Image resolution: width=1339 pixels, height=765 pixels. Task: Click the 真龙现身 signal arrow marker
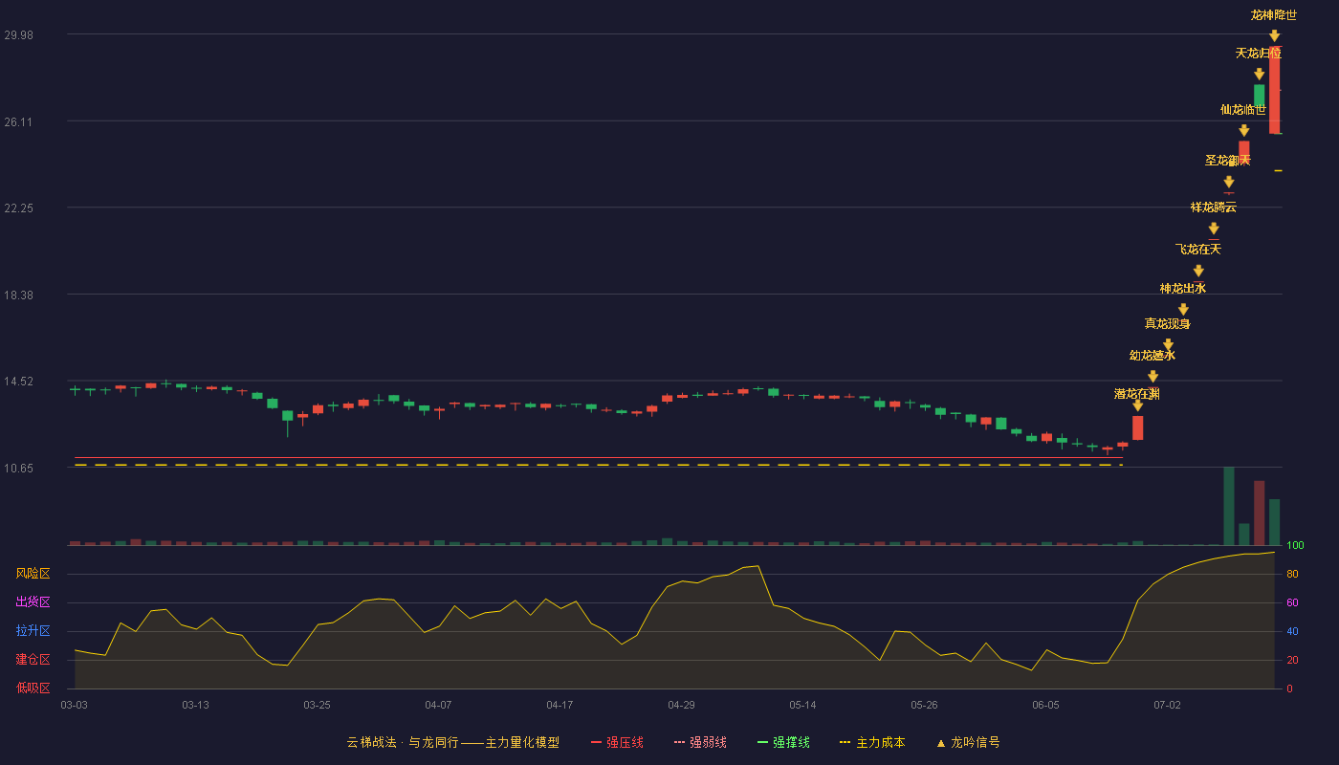1168,344
